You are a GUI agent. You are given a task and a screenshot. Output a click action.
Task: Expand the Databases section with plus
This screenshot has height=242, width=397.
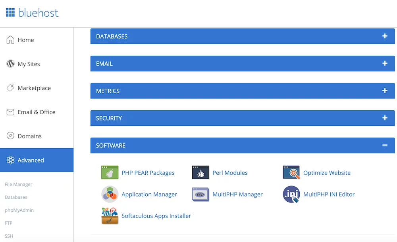385,36
